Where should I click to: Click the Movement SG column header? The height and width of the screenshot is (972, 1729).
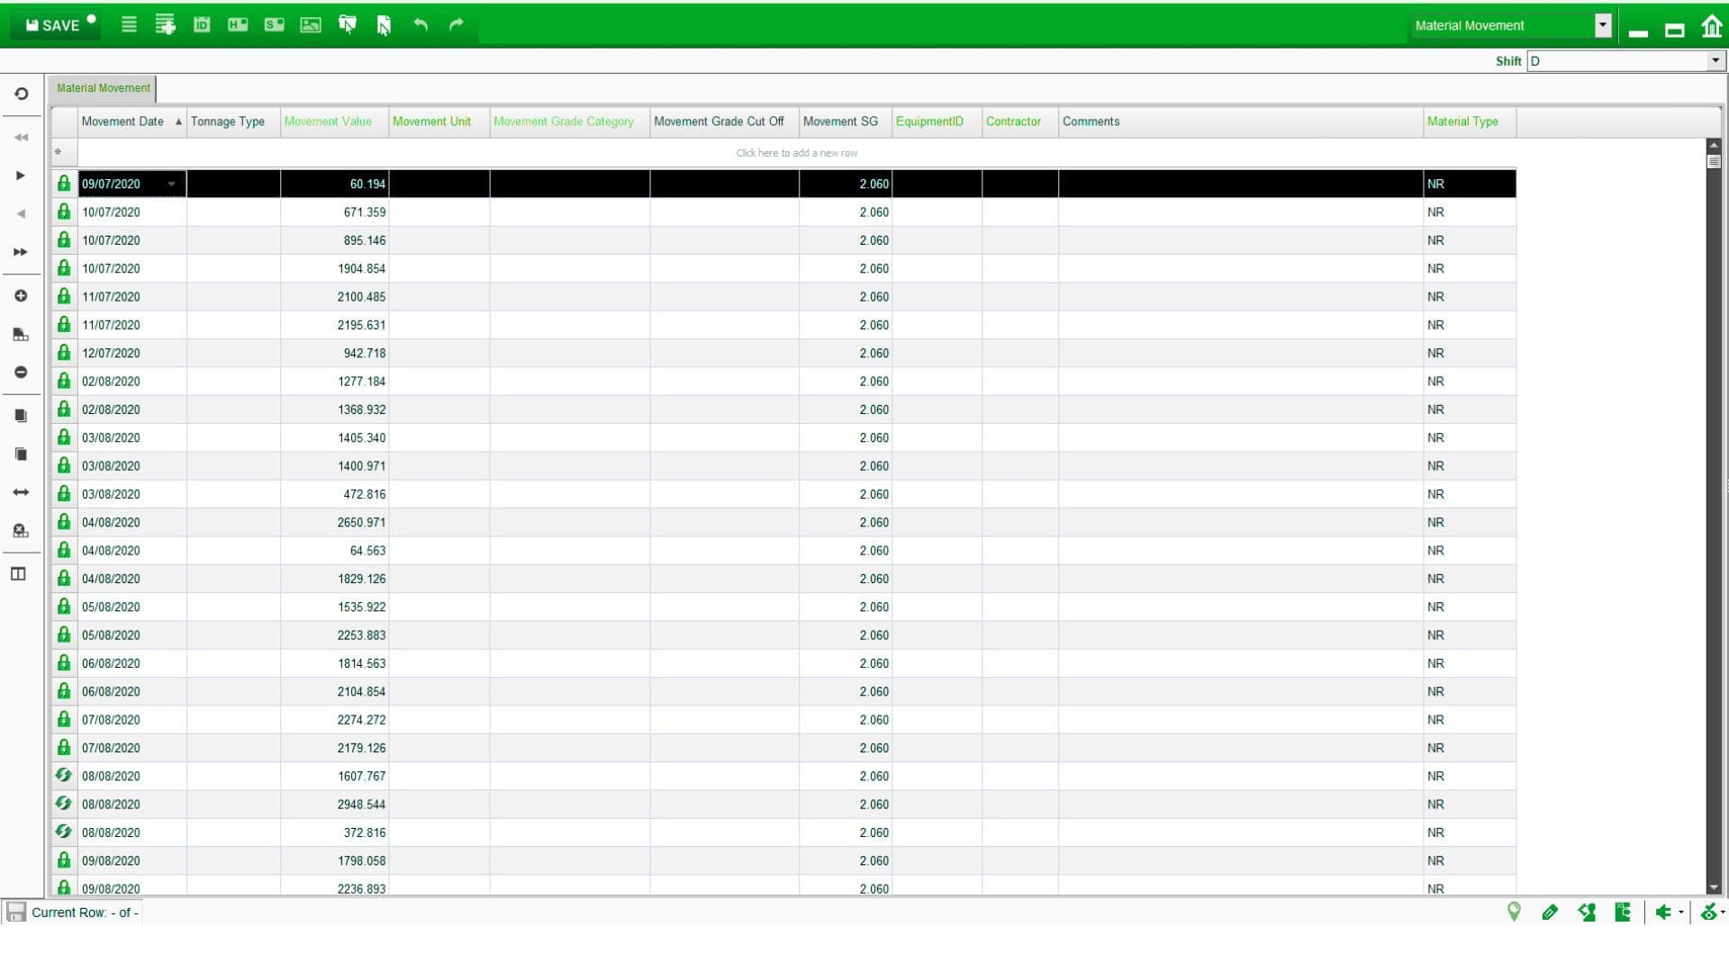tap(845, 121)
